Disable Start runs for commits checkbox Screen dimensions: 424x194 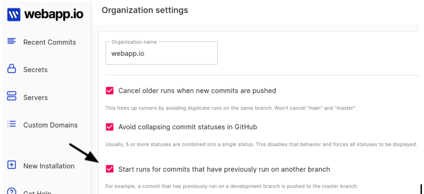[x=110, y=169]
